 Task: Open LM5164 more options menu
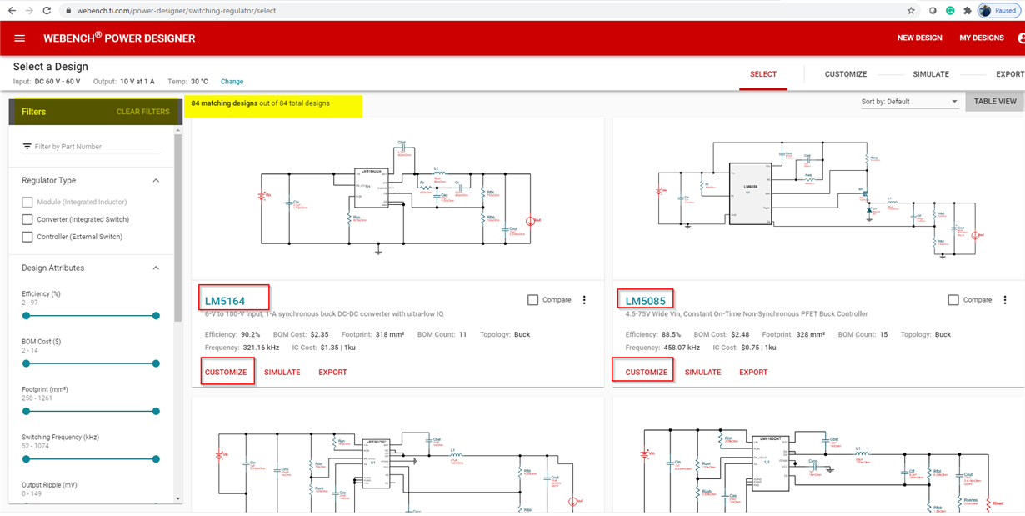point(584,300)
